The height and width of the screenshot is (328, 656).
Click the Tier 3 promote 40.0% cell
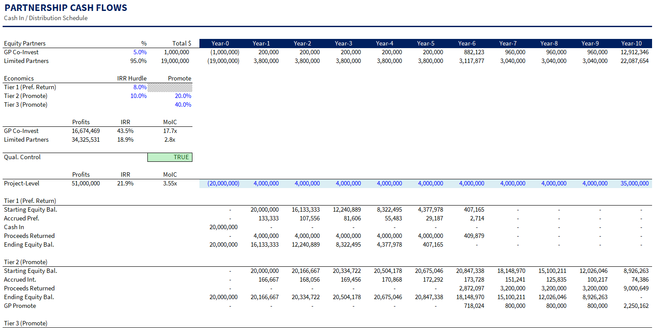click(x=183, y=105)
